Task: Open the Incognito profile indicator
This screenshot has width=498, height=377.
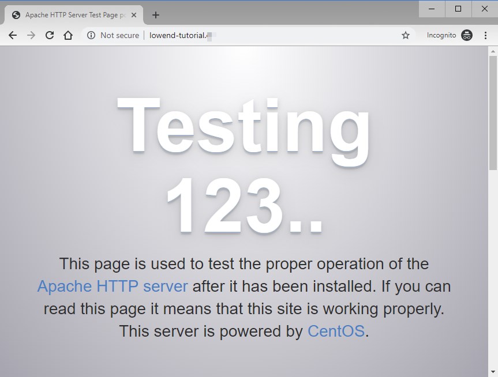Action: 450,35
